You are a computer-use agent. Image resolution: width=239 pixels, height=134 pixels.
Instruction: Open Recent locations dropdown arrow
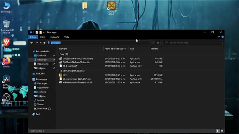[41, 43]
